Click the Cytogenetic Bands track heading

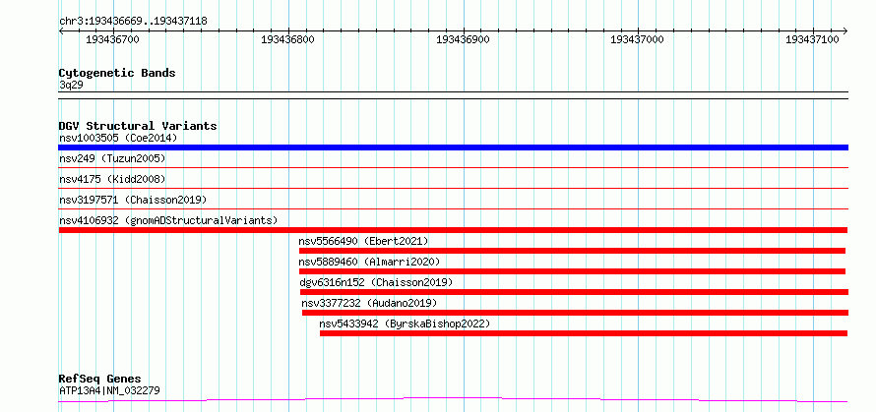tap(117, 73)
